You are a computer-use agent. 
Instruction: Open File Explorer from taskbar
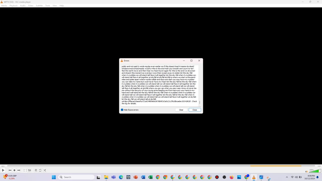pyautogui.click(x=106, y=177)
